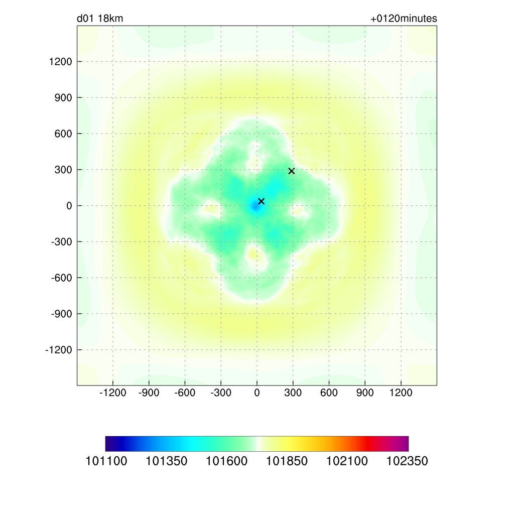Click the blue pressure minimum at plot center

pyautogui.click(x=255, y=206)
